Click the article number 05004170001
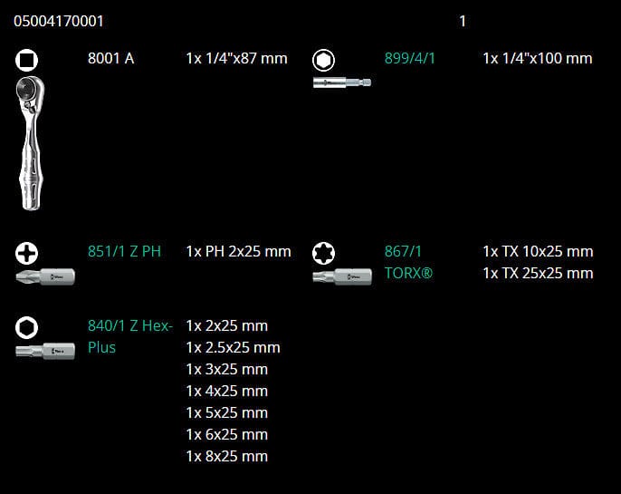The height and width of the screenshot is (494, 621). (64, 21)
